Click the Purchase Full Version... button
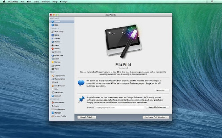This screenshot has width=222, height=138. 156,117
